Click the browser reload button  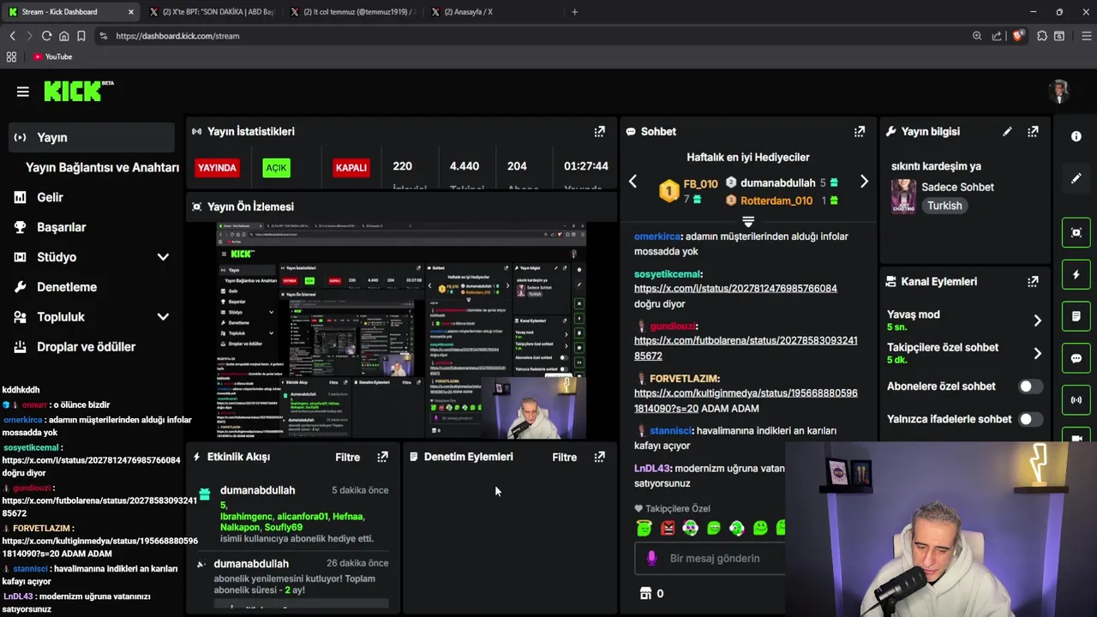46,36
